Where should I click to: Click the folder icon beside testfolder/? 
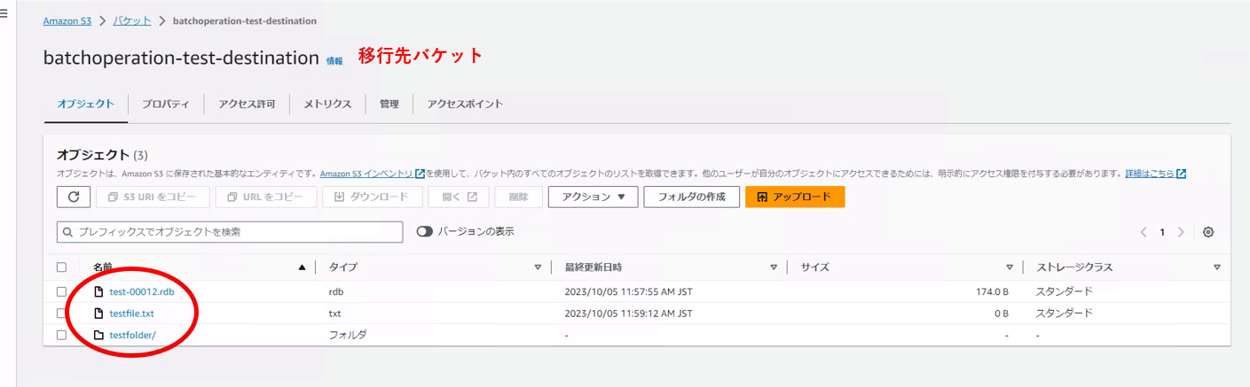[99, 335]
